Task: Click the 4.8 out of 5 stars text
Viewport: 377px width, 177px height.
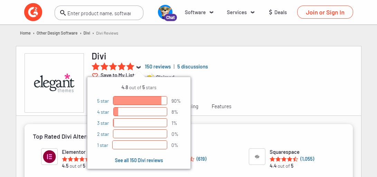Action: (x=139, y=87)
